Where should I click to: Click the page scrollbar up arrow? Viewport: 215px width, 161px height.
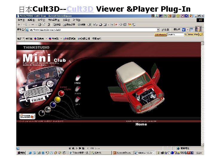point(202,44)
